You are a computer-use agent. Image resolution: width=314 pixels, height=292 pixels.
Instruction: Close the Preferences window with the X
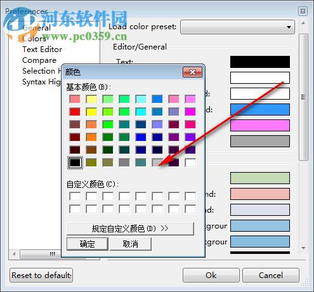303,11
